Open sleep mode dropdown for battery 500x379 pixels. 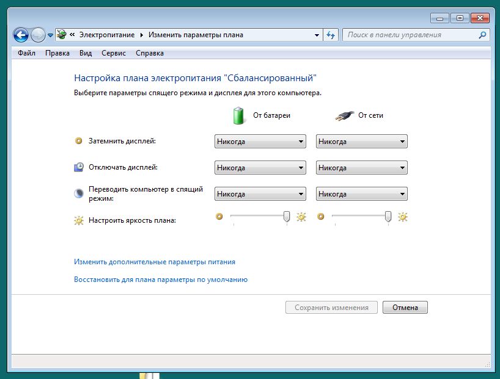pyautogui.click(x=260, y=193)
